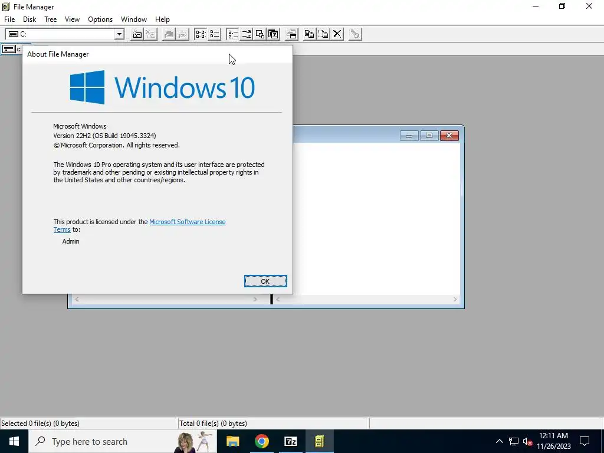
Task: Sort files by name icon
Action: pos(232,34)
